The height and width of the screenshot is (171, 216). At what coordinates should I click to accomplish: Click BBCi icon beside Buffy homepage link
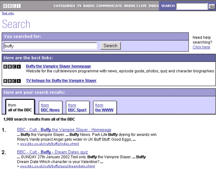pos(12,67)
